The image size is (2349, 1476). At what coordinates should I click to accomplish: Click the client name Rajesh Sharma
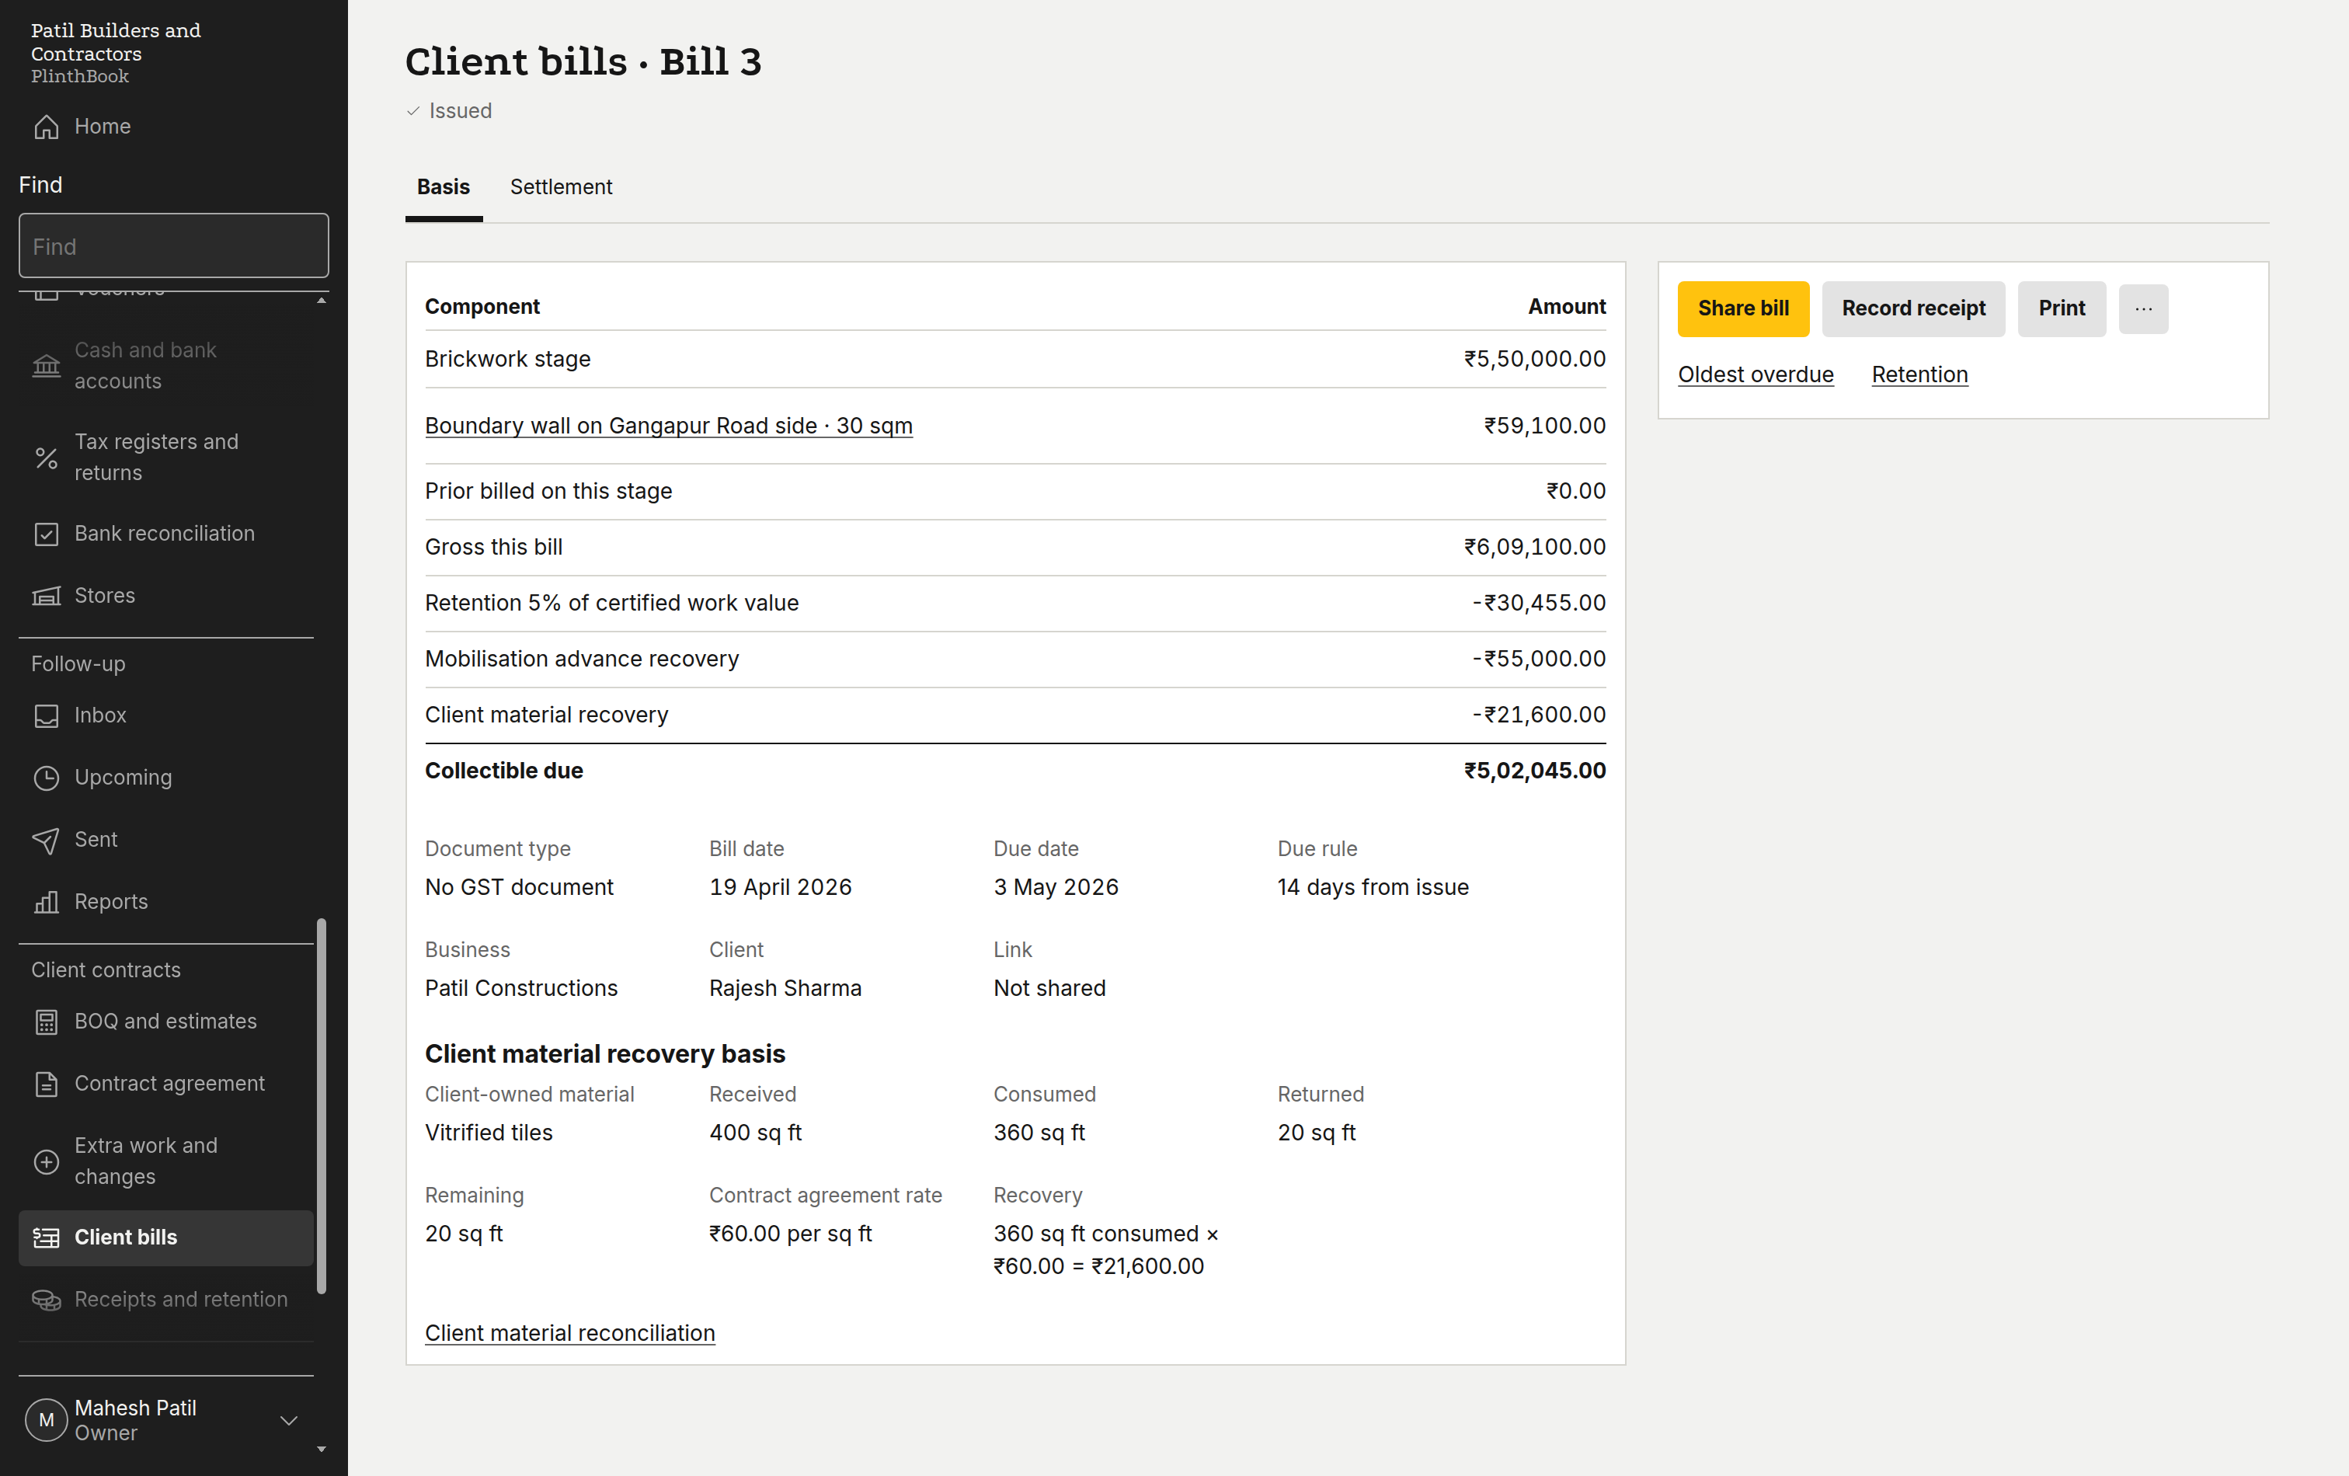pos(785,988)
